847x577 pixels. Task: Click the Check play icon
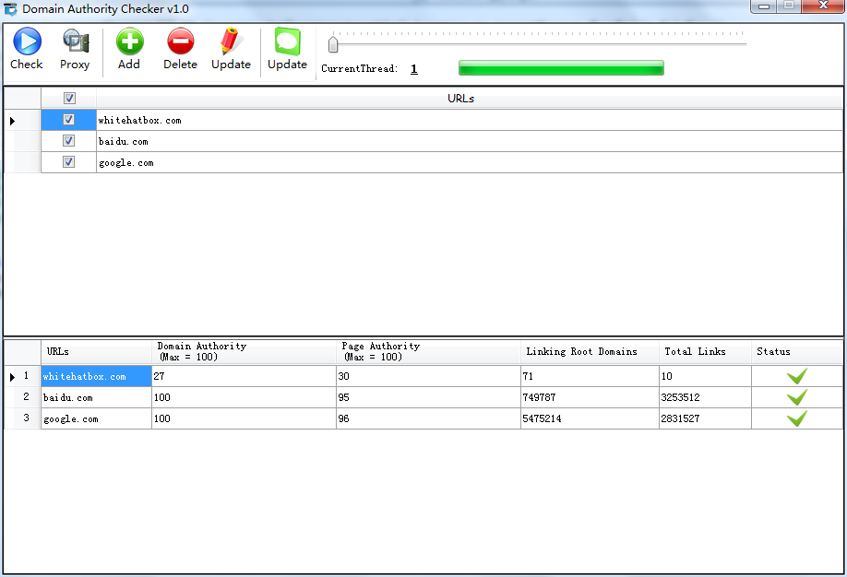pos(26,42)
